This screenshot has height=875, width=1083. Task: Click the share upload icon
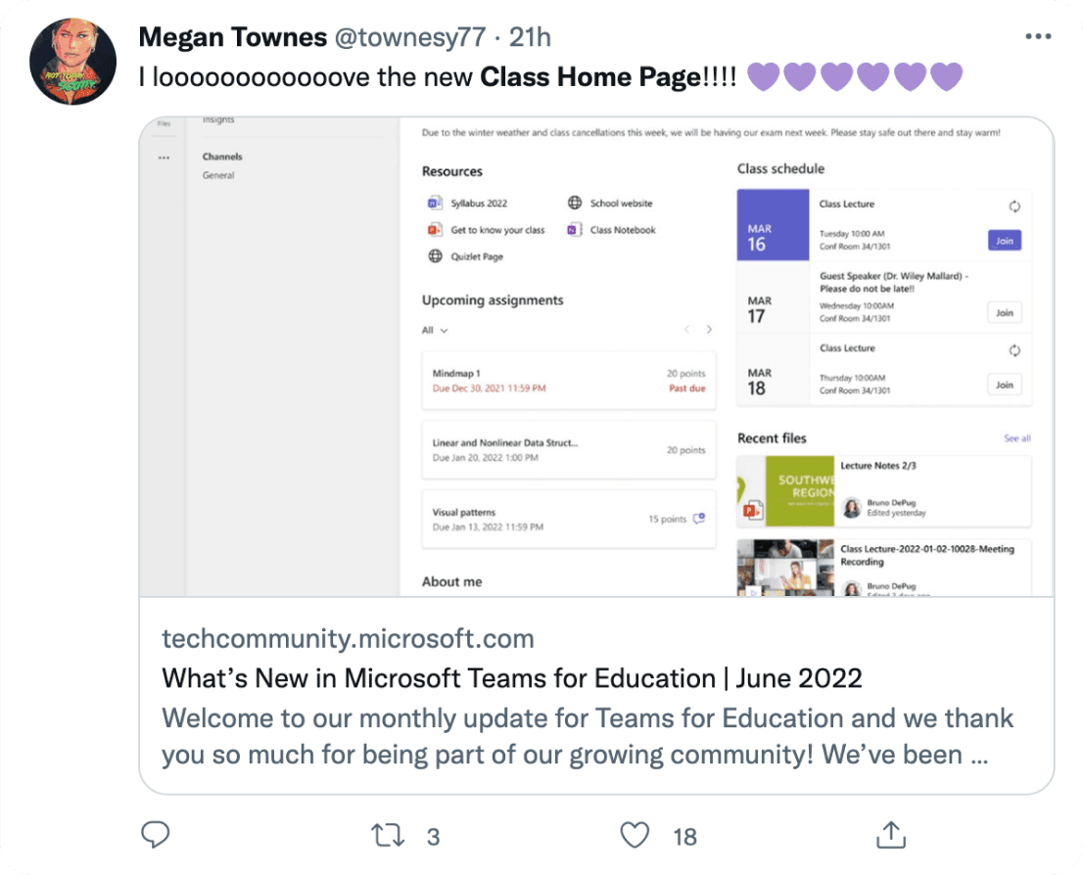tap(889, 835)
